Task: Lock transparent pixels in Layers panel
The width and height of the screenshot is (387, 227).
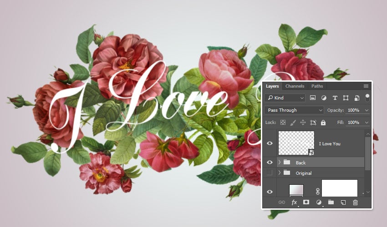Action: click(283, 123)
